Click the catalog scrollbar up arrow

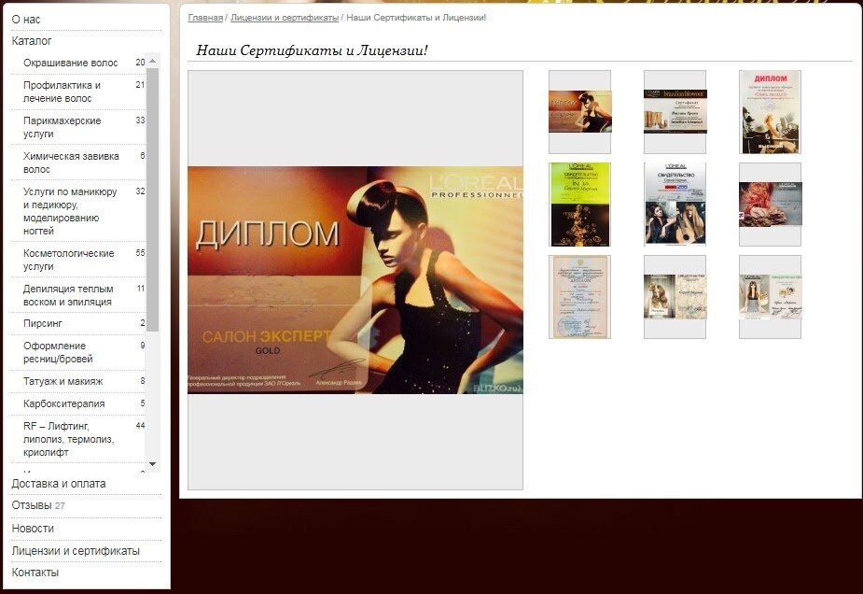(152, 61)
